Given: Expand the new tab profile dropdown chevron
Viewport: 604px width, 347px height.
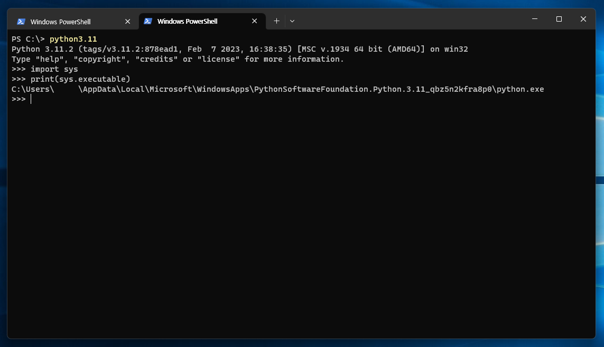Looking at the screenshot, I should point(292,21).
